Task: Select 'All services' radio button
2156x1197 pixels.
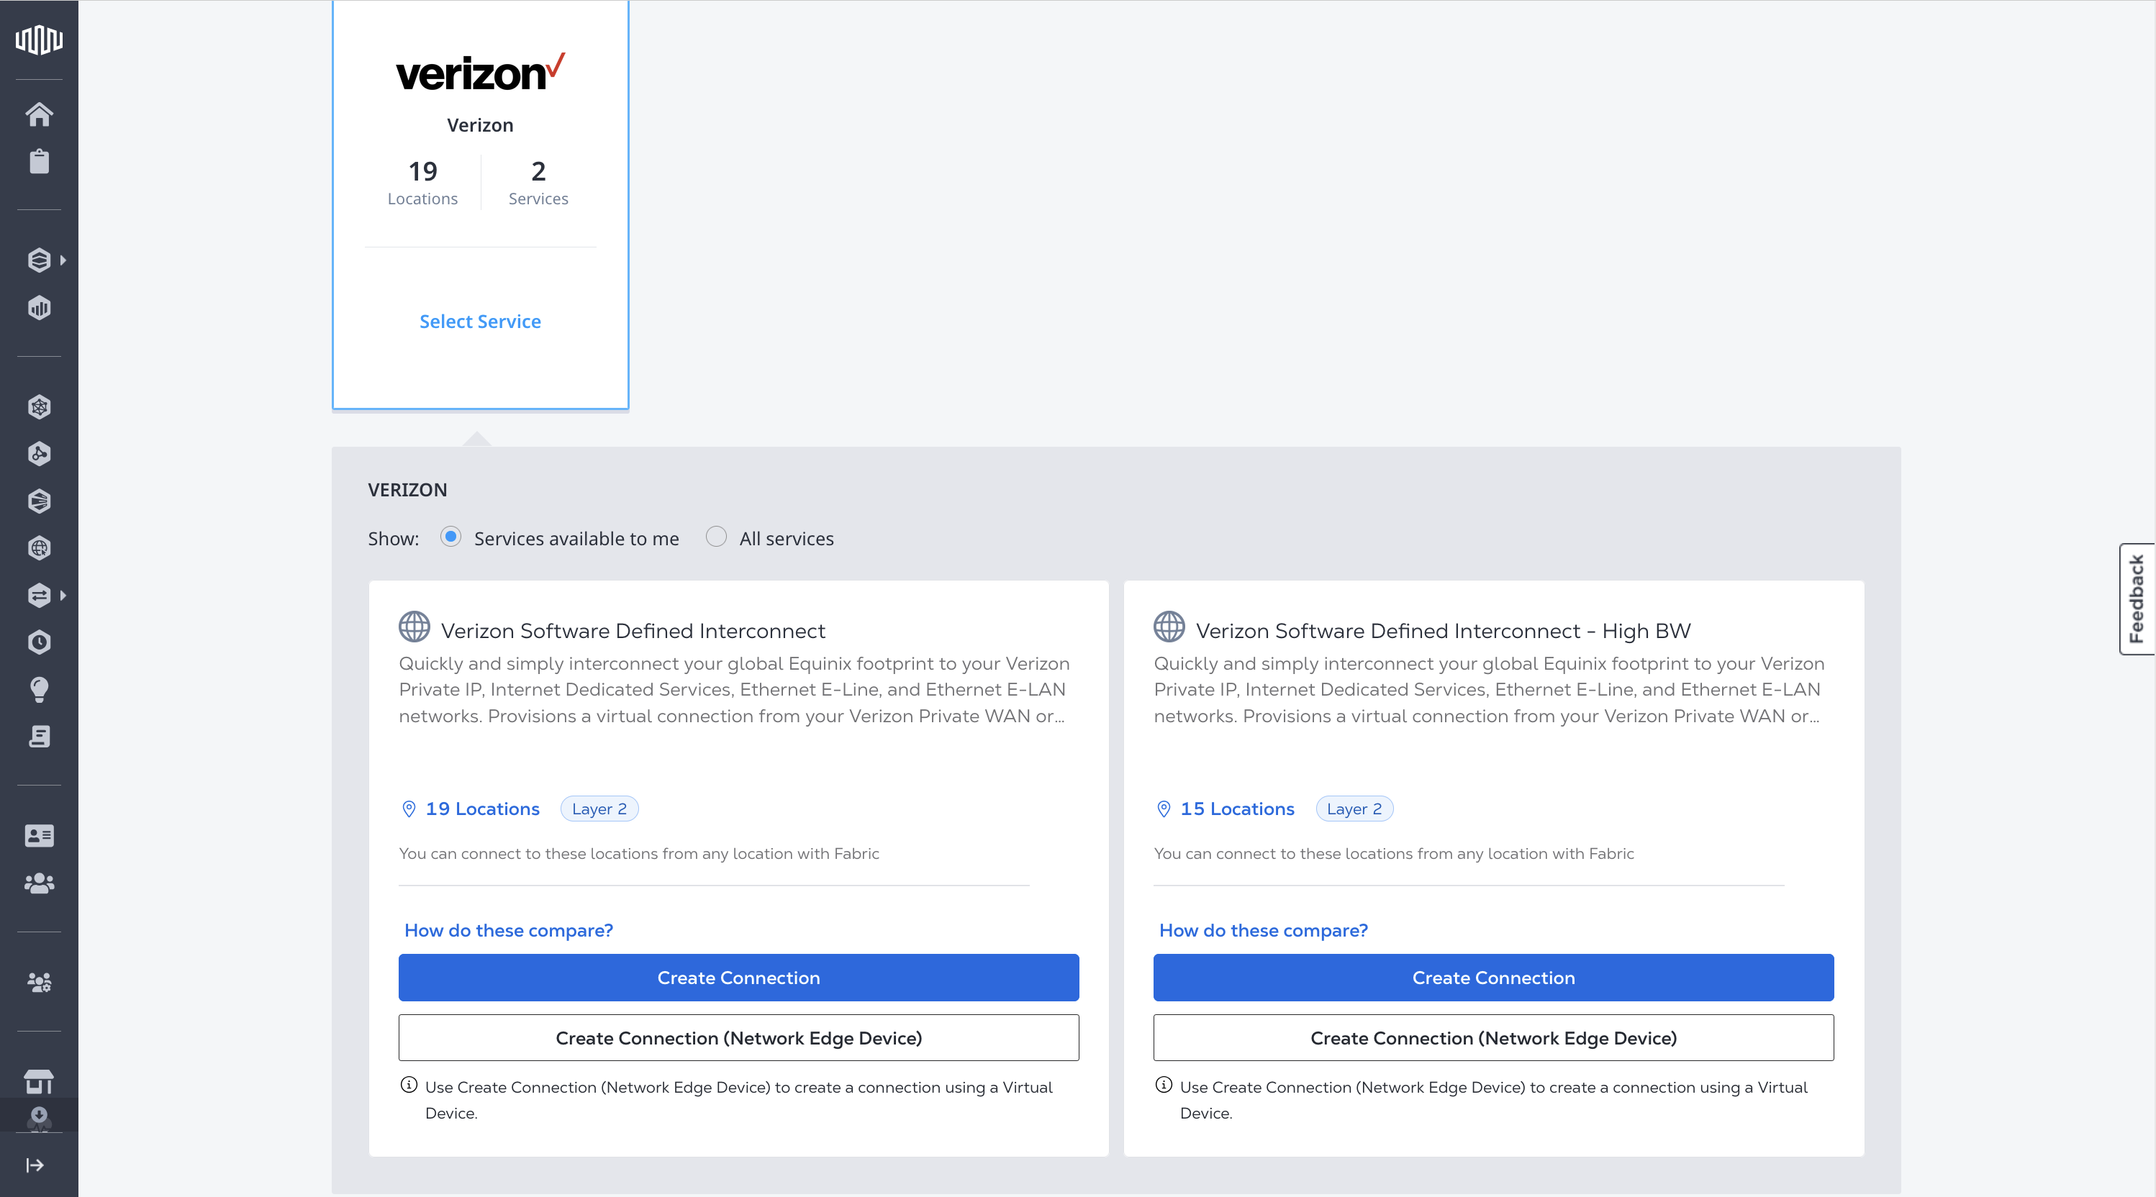Action: point(715,537)
